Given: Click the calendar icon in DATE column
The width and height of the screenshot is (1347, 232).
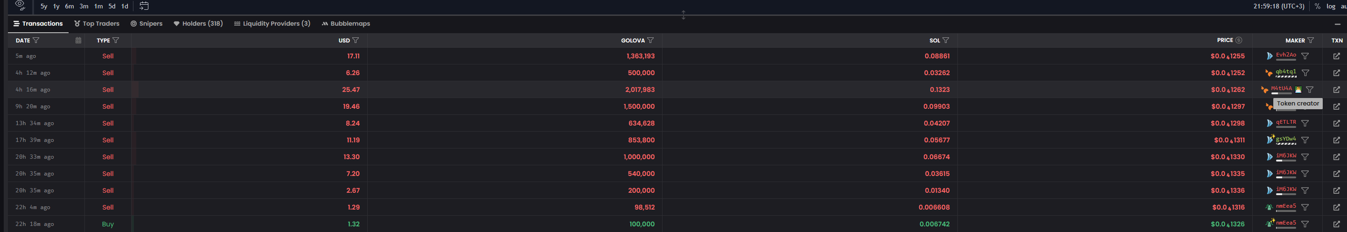Looking at the screenshot, I should [78, 40].
